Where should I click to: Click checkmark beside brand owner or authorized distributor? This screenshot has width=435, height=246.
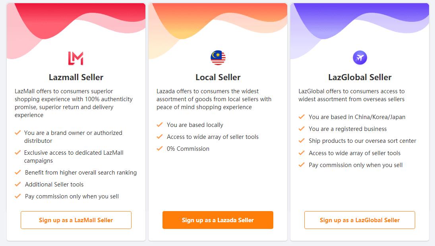(x=17, y=133)
